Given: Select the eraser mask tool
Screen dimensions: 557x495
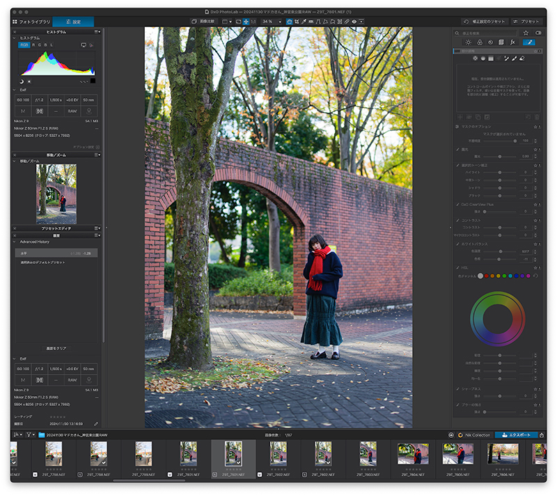Looking at the screenshot, I should (521, 58).
